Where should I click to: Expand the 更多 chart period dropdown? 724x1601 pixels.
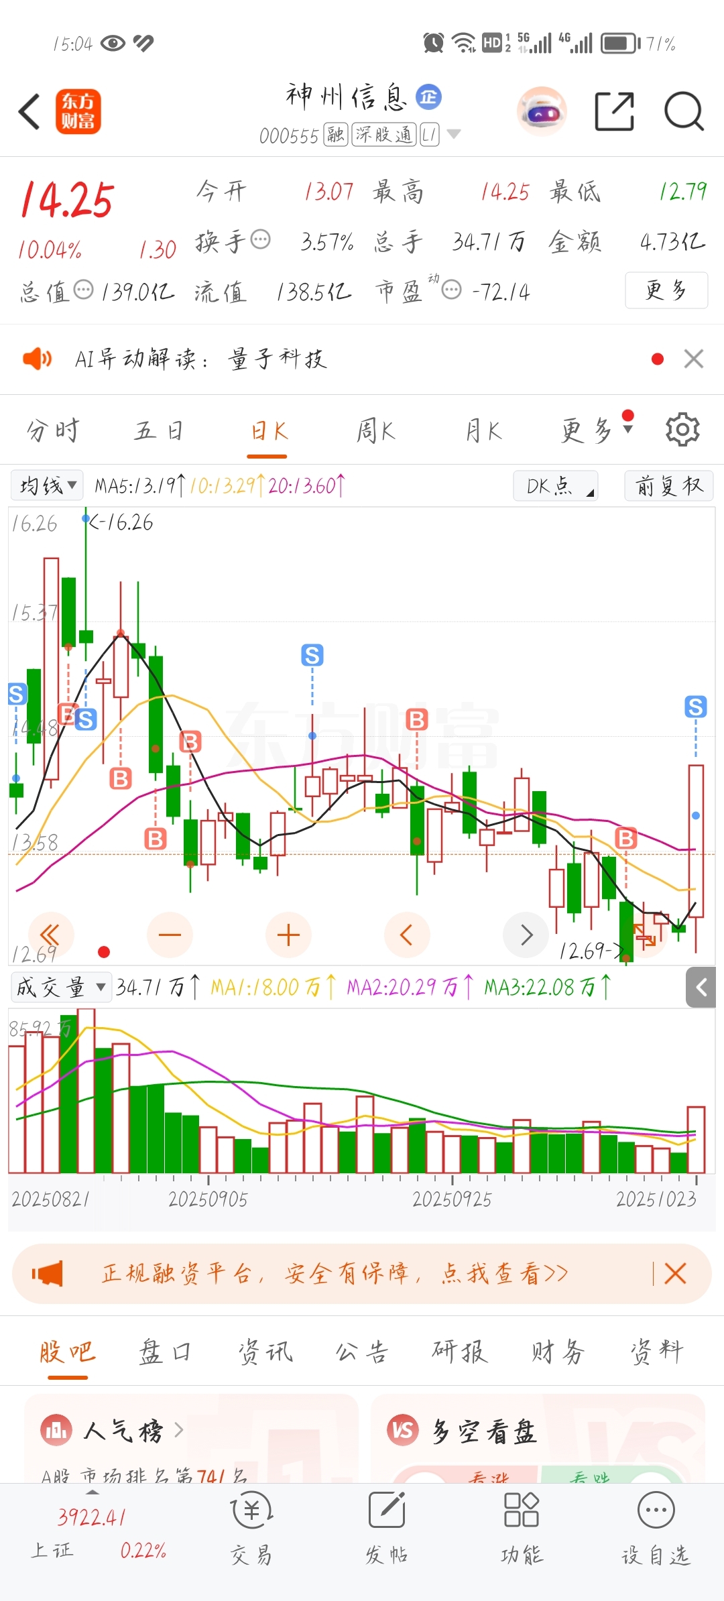coord(596,430)
